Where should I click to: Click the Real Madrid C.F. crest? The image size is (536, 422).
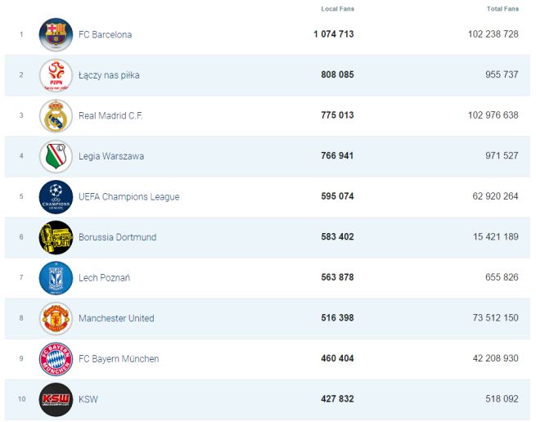56,115
